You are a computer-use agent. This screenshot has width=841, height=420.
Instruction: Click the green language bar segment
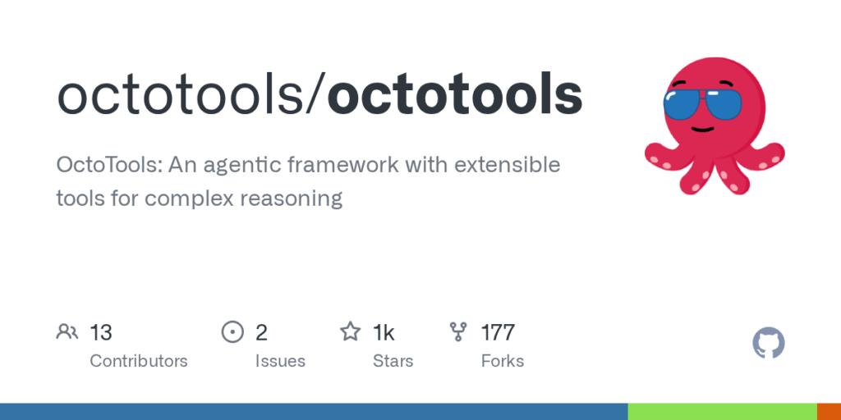tap(723, 412)
